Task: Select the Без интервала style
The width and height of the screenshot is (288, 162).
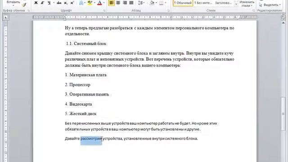Action: [x=203, y=3]
